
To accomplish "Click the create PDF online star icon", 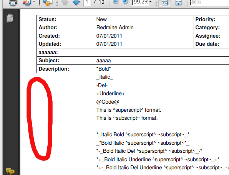I will click(x=47, y=2).
